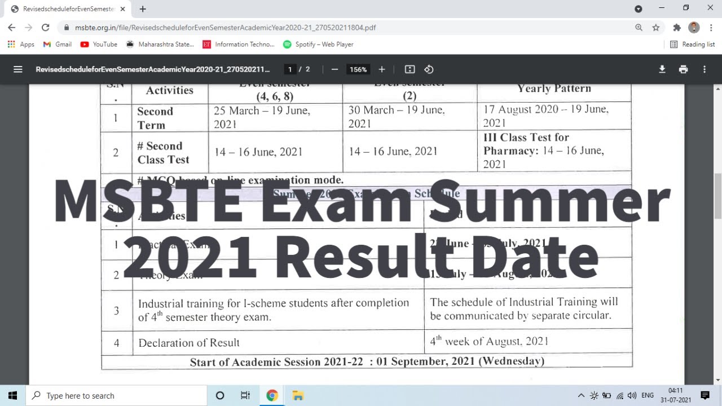Open the Apps bookmark

(21, 44)
